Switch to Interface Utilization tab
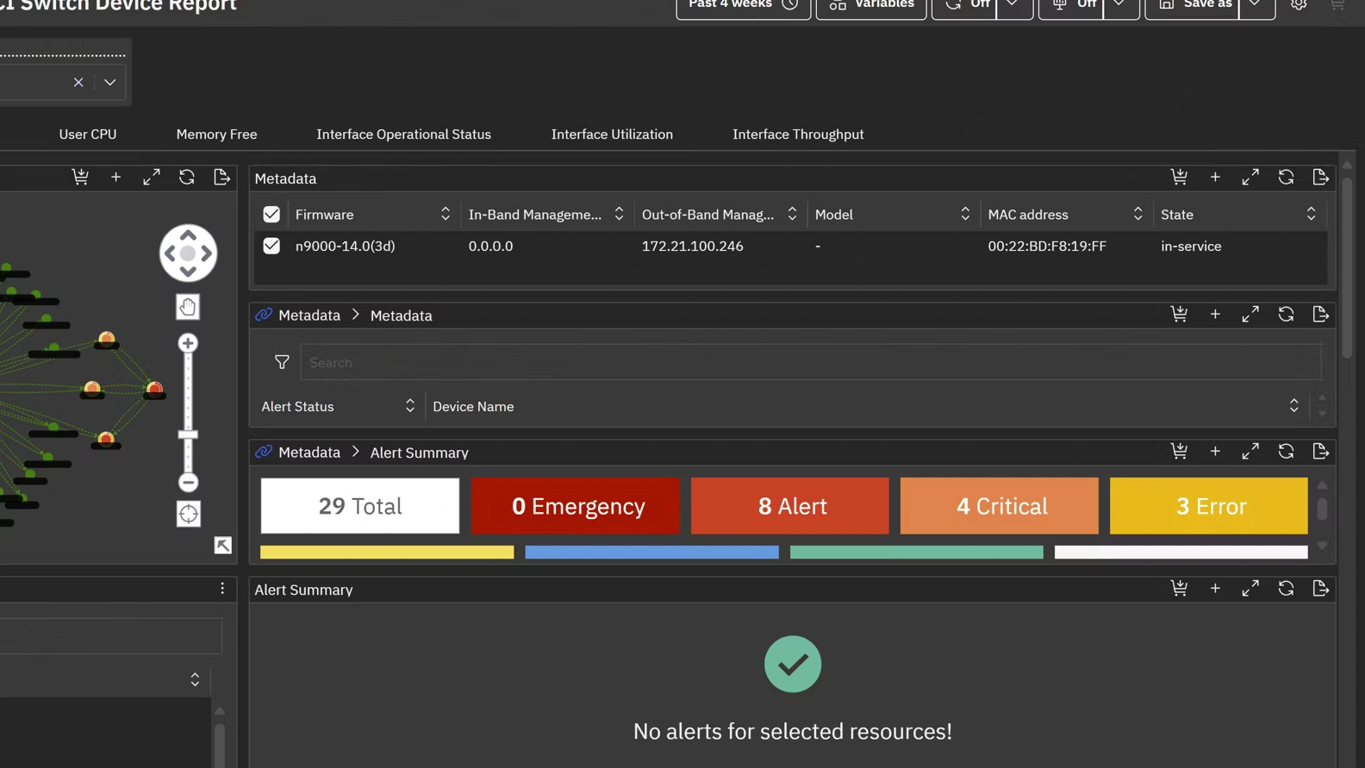The width and height of the screenshot is (1365, 768). pyautogui.click(x=612, y=134)
